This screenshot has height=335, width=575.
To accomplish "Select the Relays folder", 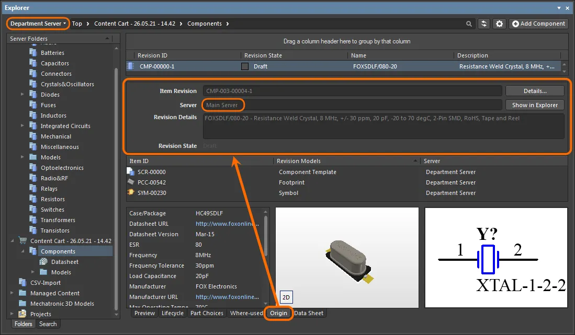I will [x=49, y=189].
